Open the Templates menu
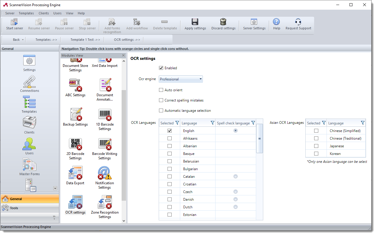Viewport: 376px width, 235px height. pos(26,13)
